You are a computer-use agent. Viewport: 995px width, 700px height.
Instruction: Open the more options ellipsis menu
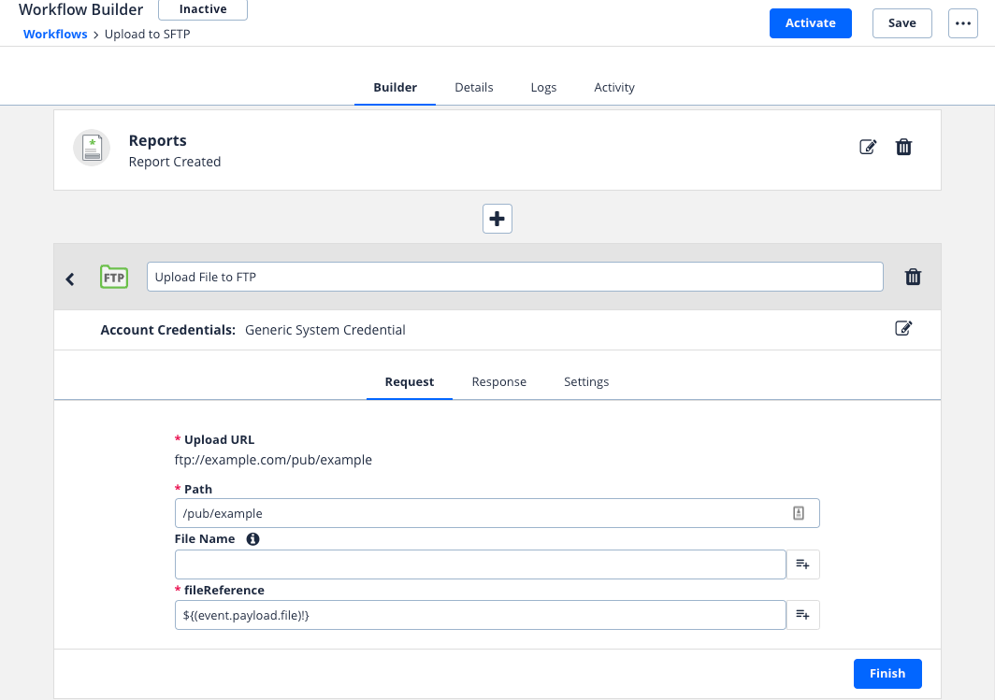pyautogui.click(x=963, y=22)
